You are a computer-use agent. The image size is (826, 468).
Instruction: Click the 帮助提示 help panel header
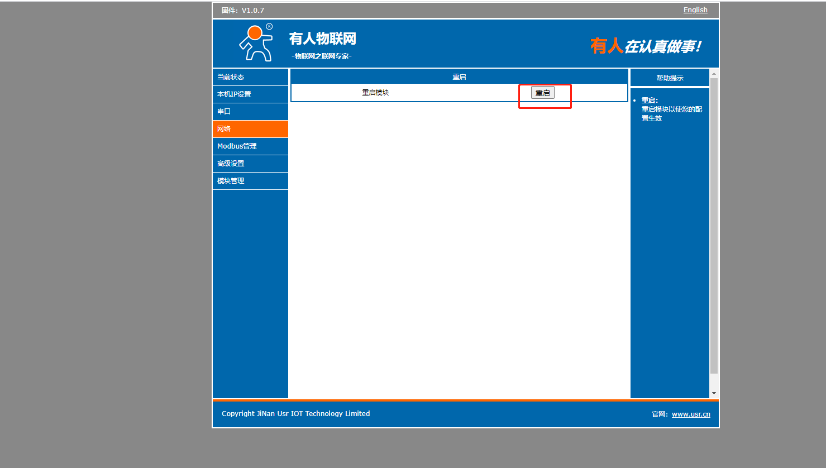click(x=670, y=78)
